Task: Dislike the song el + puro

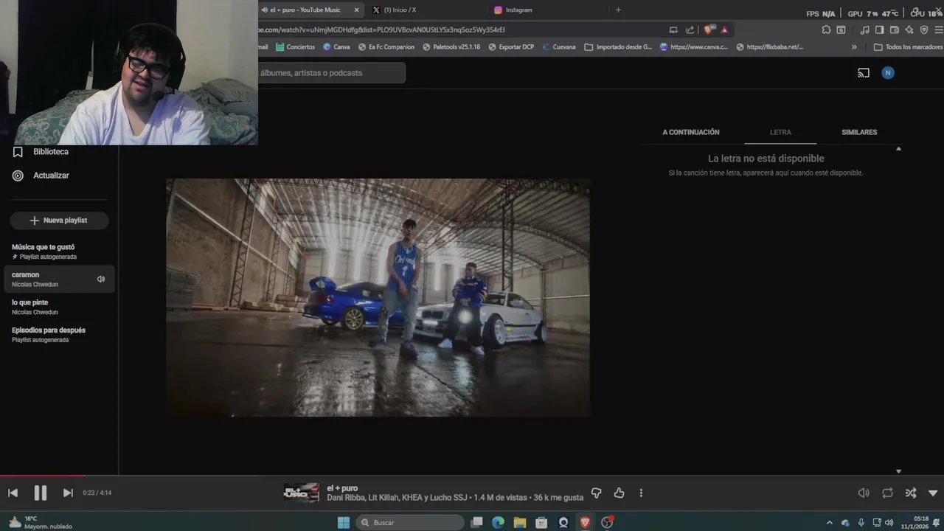Action: (597, 493)
